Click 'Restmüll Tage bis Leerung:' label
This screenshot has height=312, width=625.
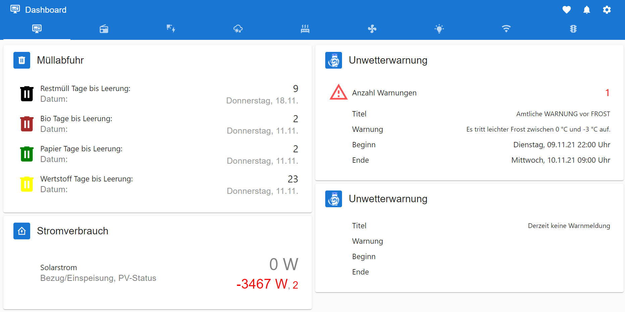pyautogui.click(x=85, y=88)
